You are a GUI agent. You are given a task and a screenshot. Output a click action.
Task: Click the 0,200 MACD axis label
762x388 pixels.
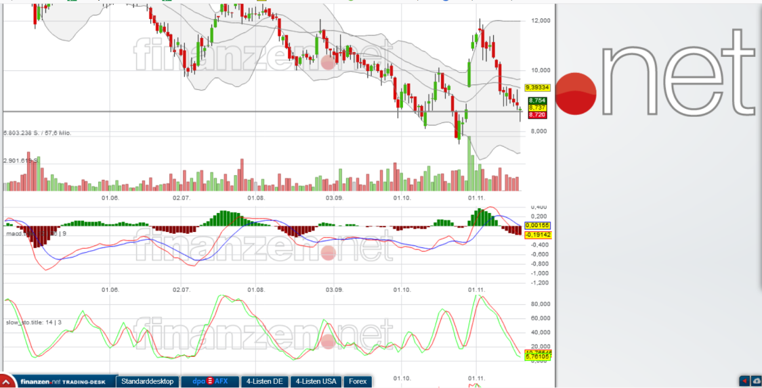[x=541, y=216]
